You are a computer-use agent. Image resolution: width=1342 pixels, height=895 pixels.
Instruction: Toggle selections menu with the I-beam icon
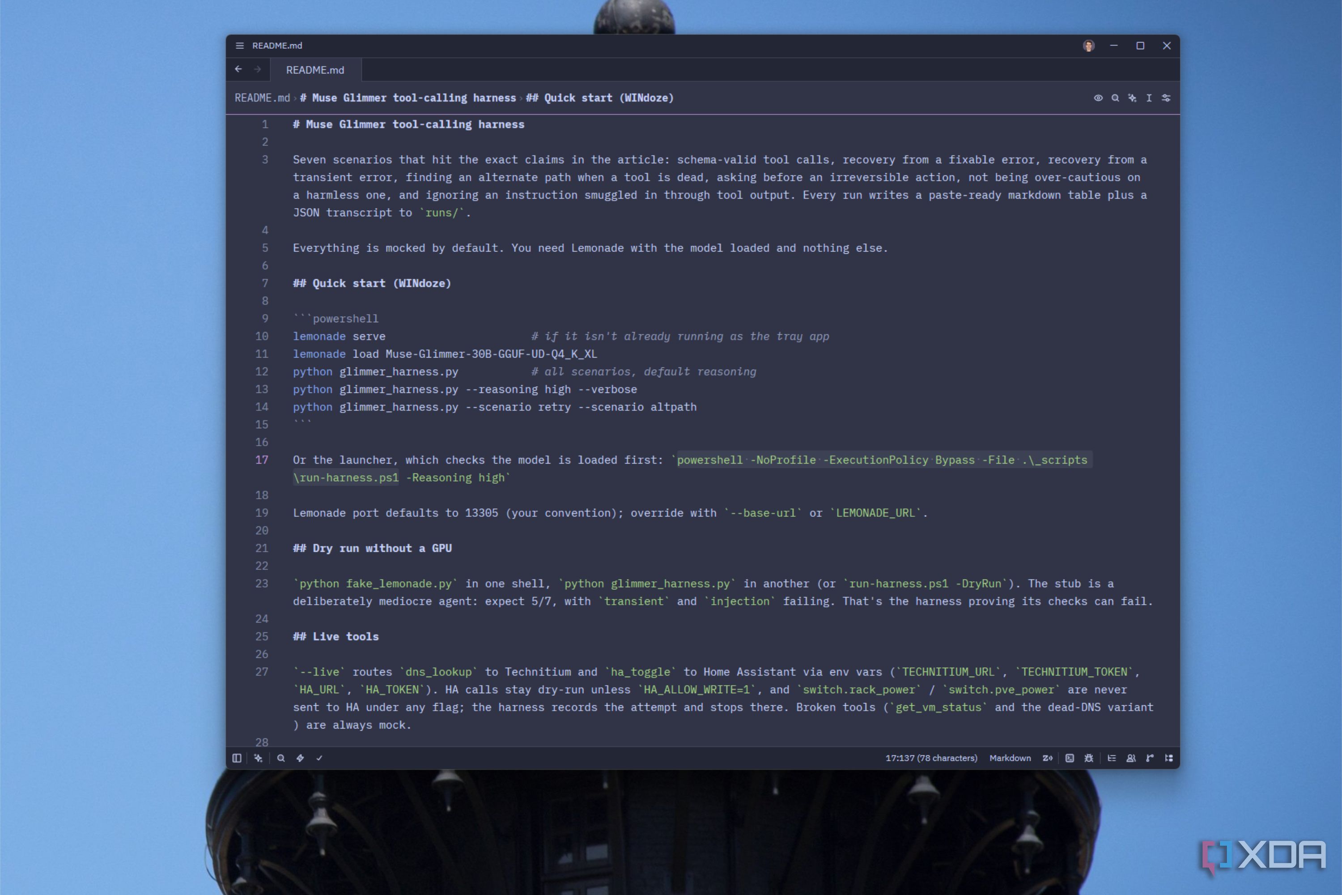(x=1149, y=98)
